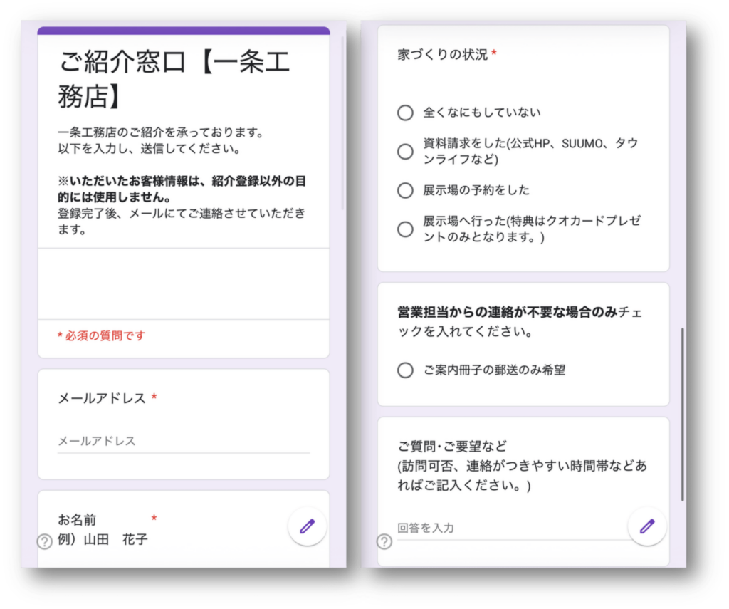This screenshot has height=609, width=729.
Task: Pick the 展示場へ行った radio option
Action: (405, 229)
